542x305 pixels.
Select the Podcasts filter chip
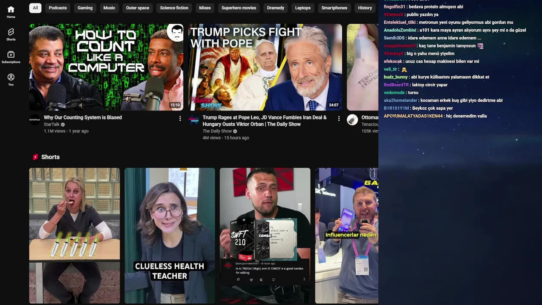[58, 8]
